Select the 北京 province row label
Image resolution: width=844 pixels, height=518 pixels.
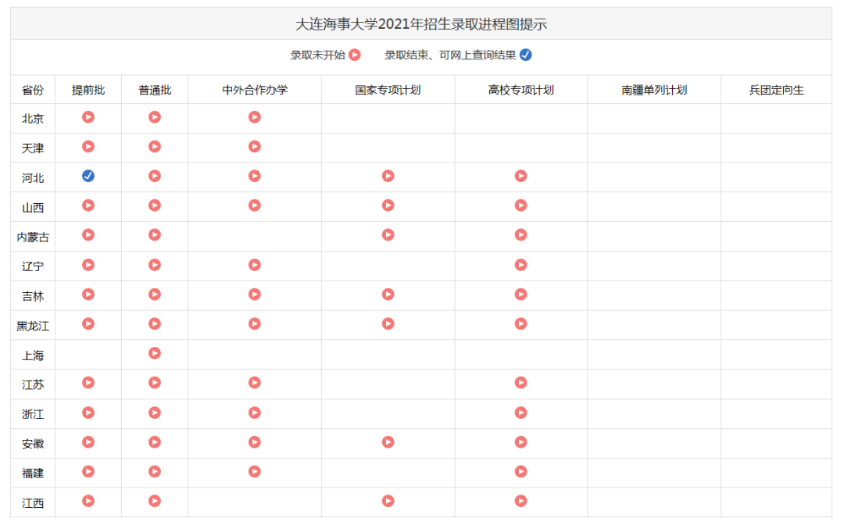click(x=33, y=119)
